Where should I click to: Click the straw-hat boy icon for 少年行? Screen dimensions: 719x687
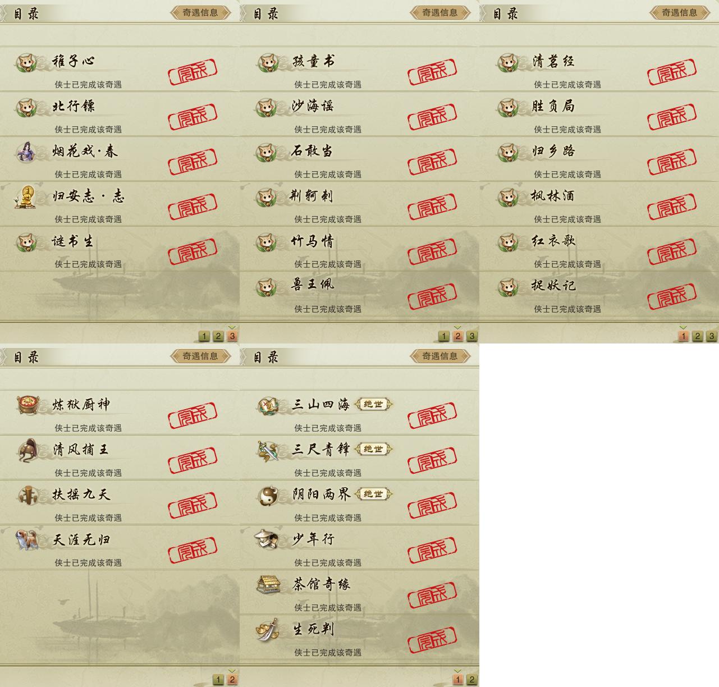pyautogui.click(x=266, y=539)
